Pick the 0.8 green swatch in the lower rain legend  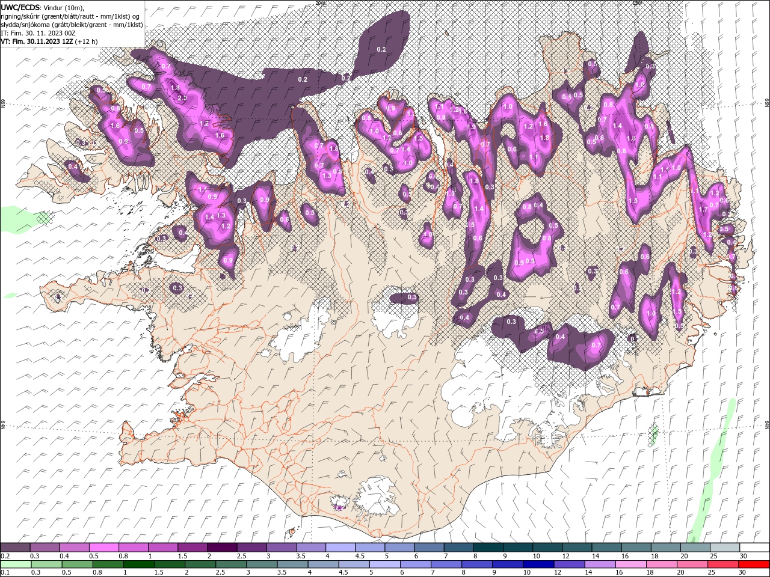coord(108,564)
